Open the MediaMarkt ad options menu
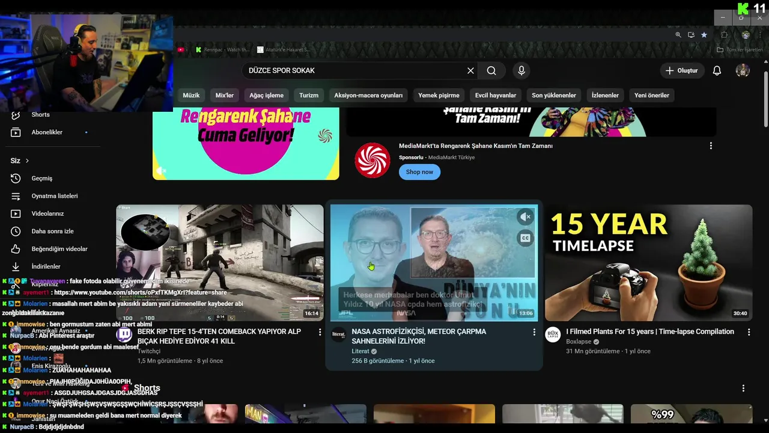This screenshot has width=769, height=433. (711, 146)
